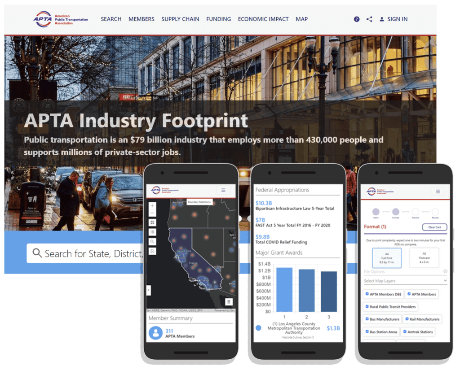Click the Preview step circle
The width and height of the screenshot is (460, 366).
tap(416, 211)
